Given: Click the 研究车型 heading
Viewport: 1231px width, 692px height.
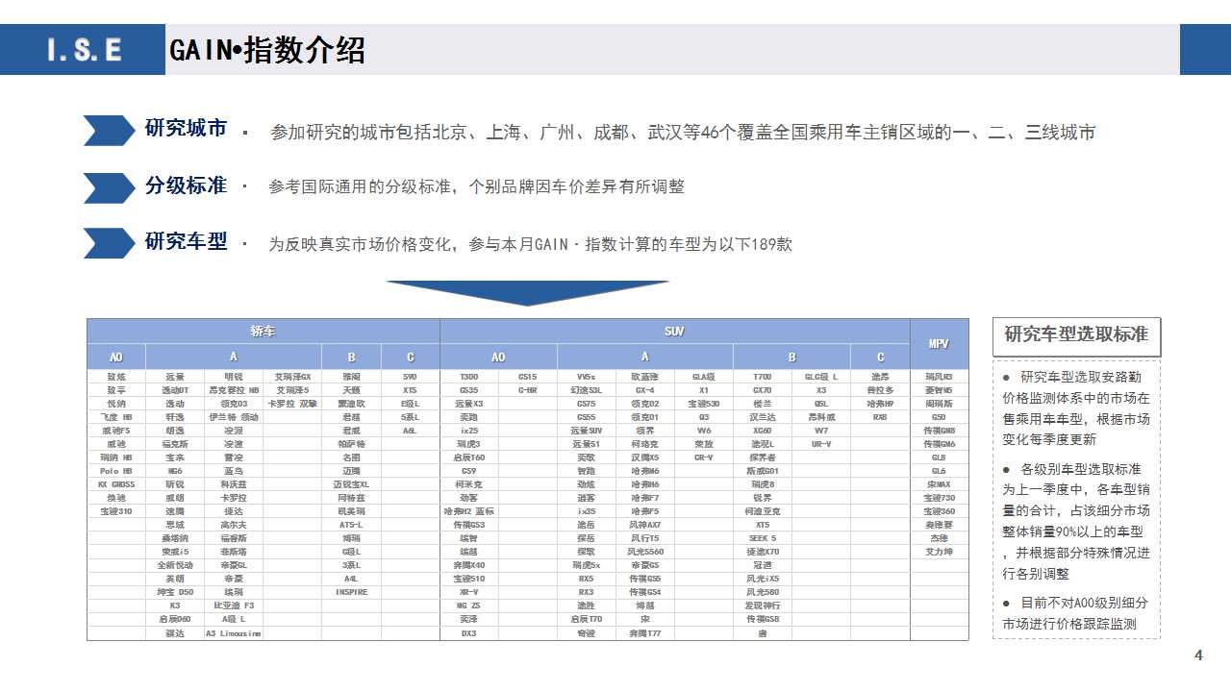Looking at the screenshot, I should click(186, 241).
